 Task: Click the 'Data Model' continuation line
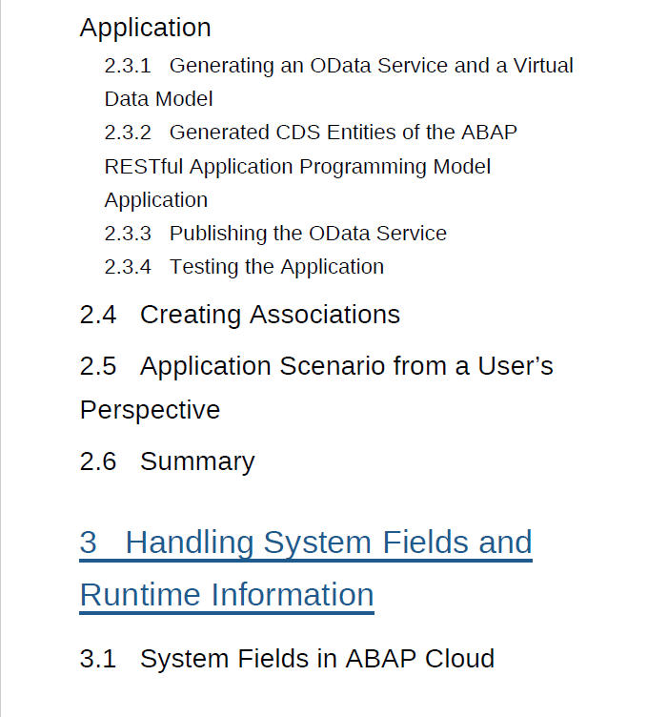coord(158,99)
